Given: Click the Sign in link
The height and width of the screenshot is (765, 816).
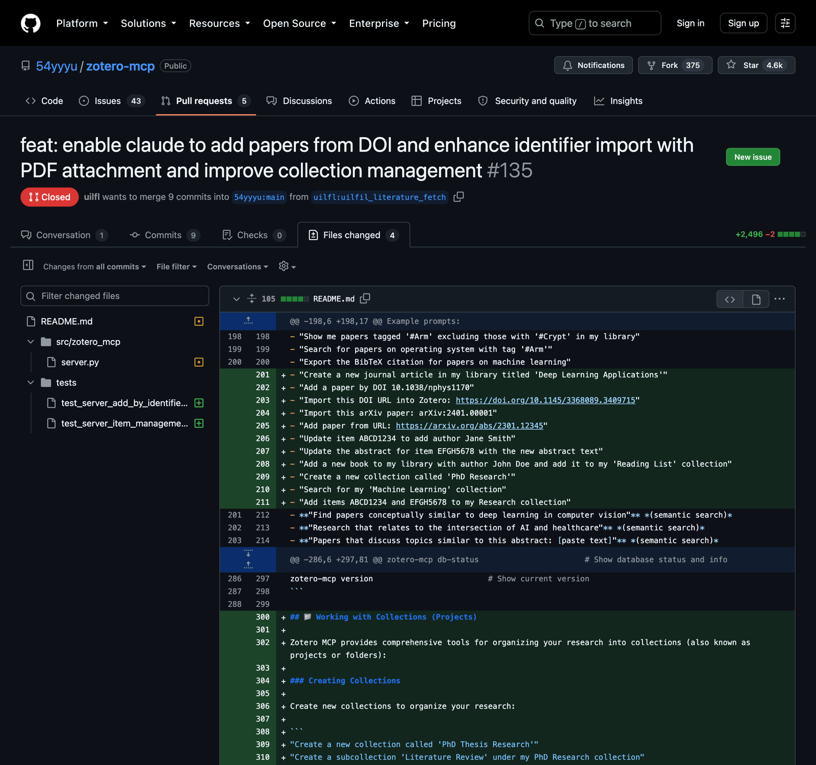Looking at the screenshot, I should tap(691, 23).
